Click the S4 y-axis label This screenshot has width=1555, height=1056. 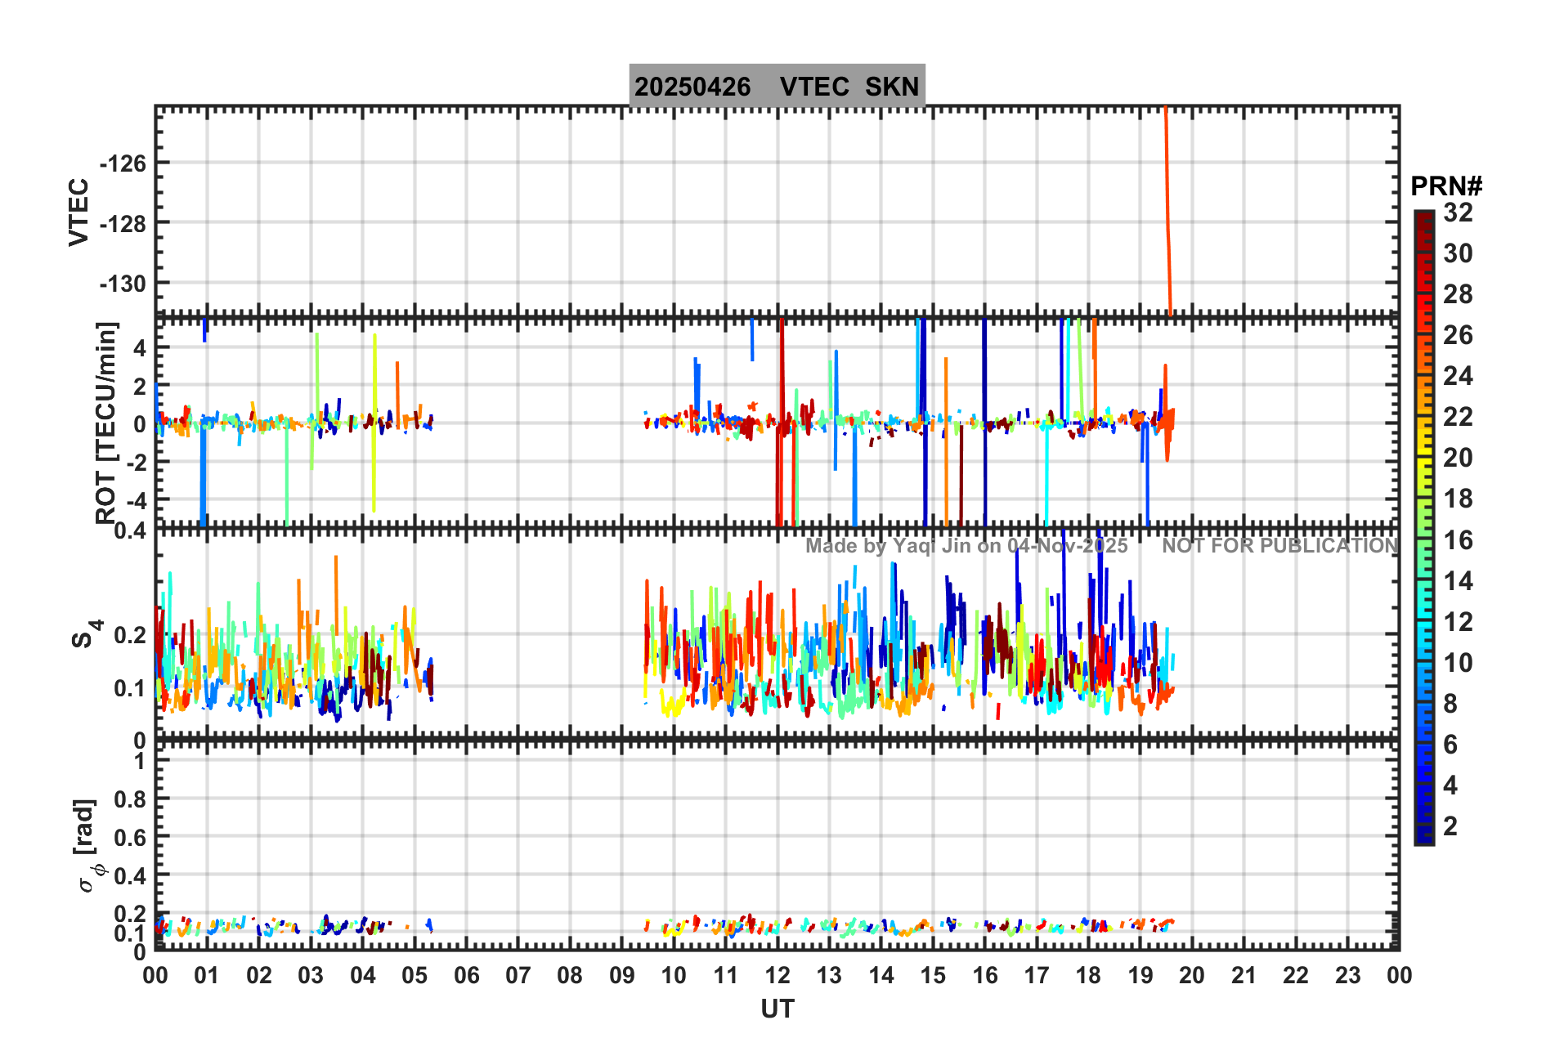(x=84, y=633)
